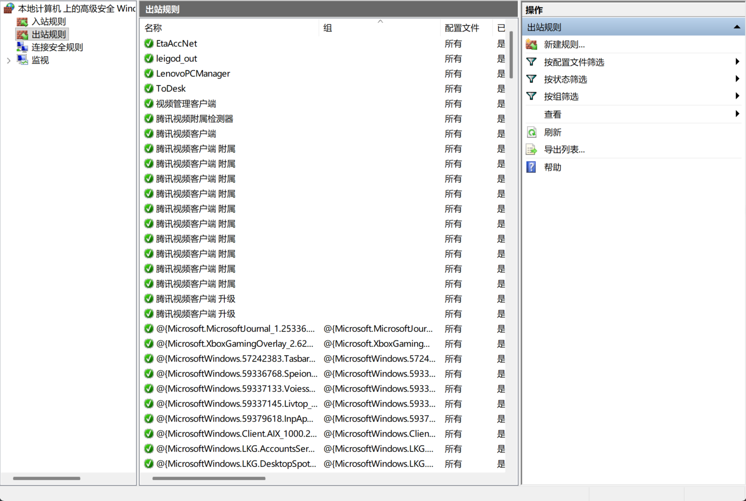746x501 pixels.
Task: Click the group cell @{Microsoft.MicrosoftJour...
Action: point(378,329)
